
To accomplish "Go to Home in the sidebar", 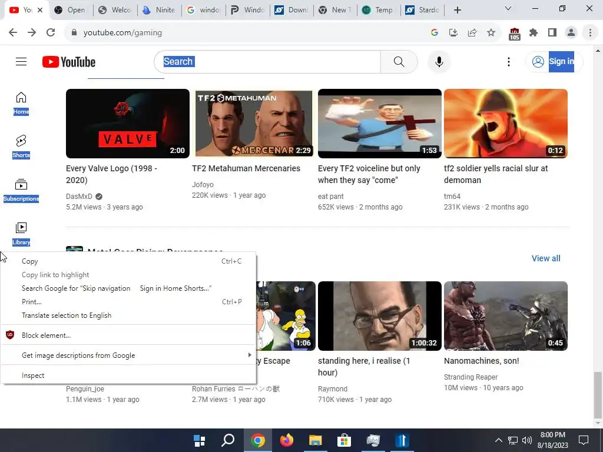I will [21, 103].
